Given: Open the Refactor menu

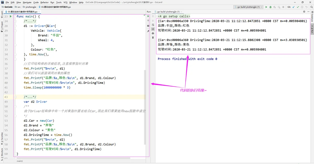Looking at the screenshot, I should [x=44, y=2].
